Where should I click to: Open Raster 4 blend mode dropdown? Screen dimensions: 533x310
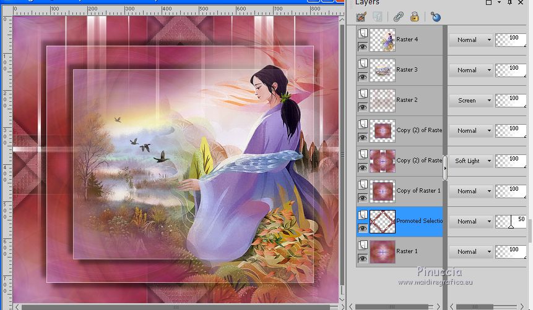click(x=471, y=40)
